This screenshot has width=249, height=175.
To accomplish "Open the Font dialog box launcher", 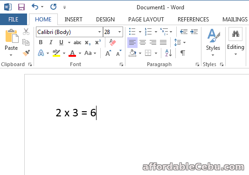I will click(x=122, y=64).
